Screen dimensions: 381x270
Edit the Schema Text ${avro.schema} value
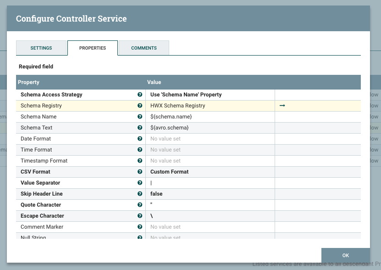(210, 128)
